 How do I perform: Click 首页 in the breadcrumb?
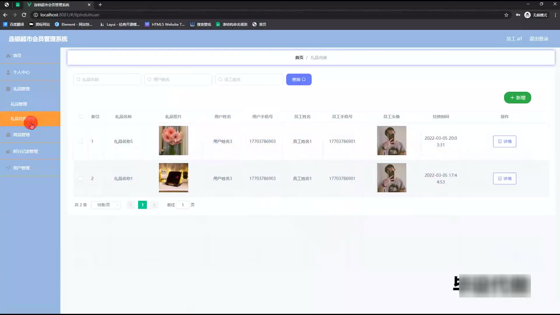[299, 58]
